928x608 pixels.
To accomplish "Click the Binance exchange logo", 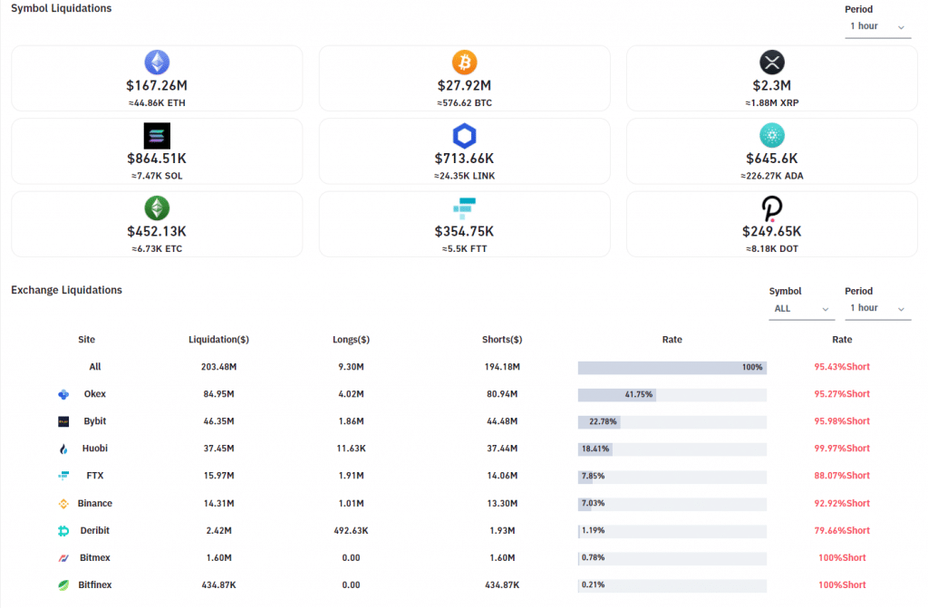I will [x=63, y=504].
